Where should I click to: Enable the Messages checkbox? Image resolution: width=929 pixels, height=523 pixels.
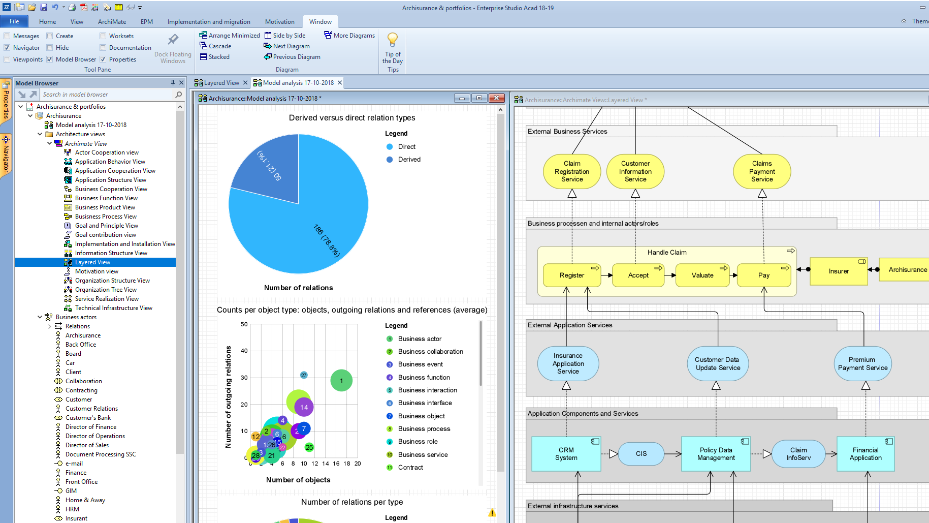7,36
